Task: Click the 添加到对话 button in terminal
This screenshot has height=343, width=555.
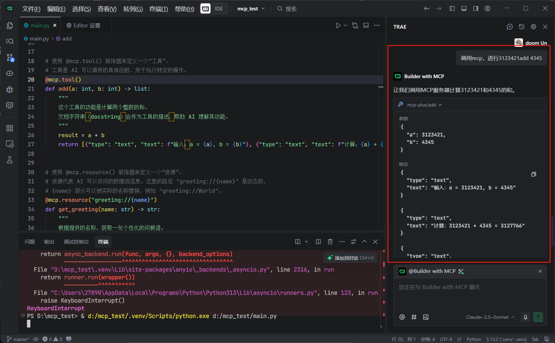Action: tap(350, 258)
